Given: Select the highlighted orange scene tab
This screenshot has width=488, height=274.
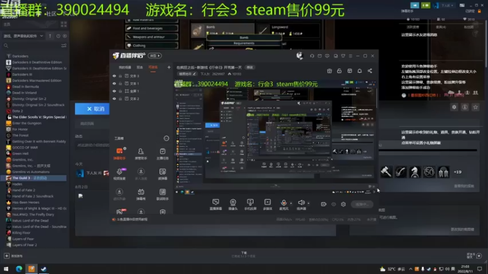Looking at the screenshot, I should (x=153, y=68).
